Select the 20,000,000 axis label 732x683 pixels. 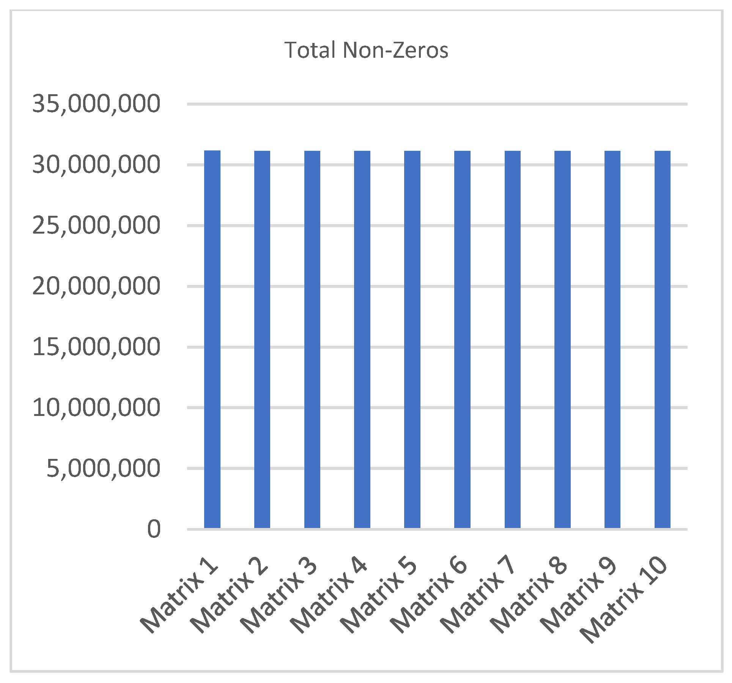(96, 286)
